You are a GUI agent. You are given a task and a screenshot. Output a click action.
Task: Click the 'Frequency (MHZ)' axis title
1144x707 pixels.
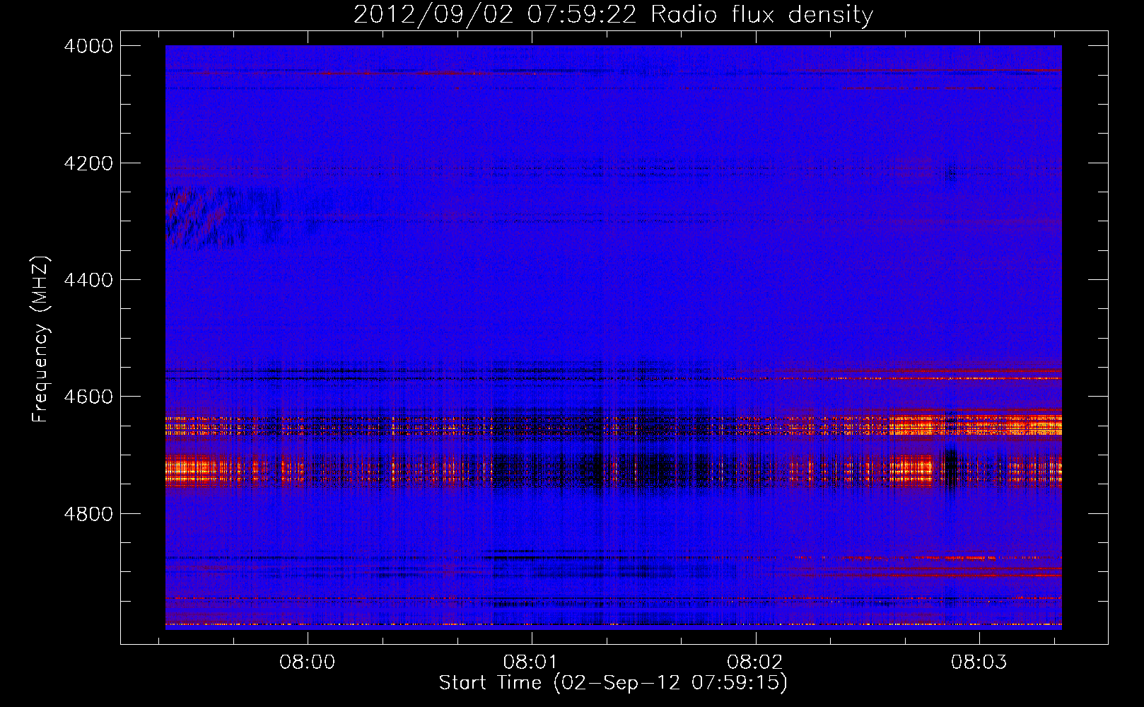click(41, 339)
